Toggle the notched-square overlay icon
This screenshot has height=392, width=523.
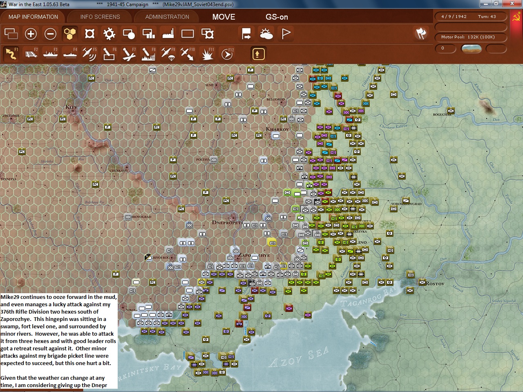[x=89, y=33]
